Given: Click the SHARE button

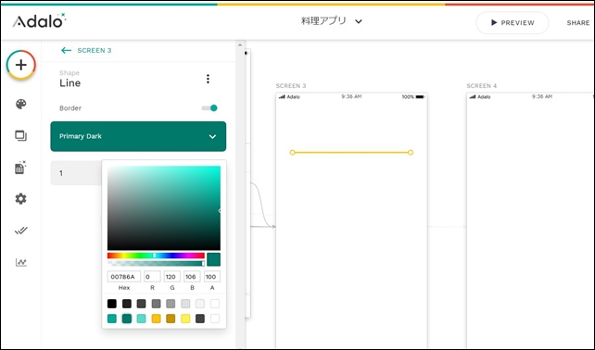Looking at the screenshot, I should (x=578, y=23).
